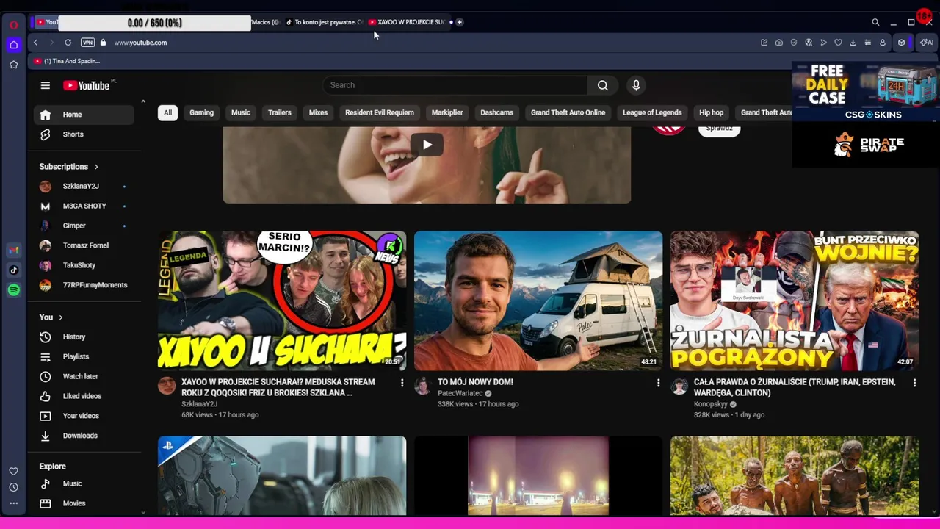Select the Resident Evil Requiem chip
This screenshot has width=940, height=529.
click(380, 112)
